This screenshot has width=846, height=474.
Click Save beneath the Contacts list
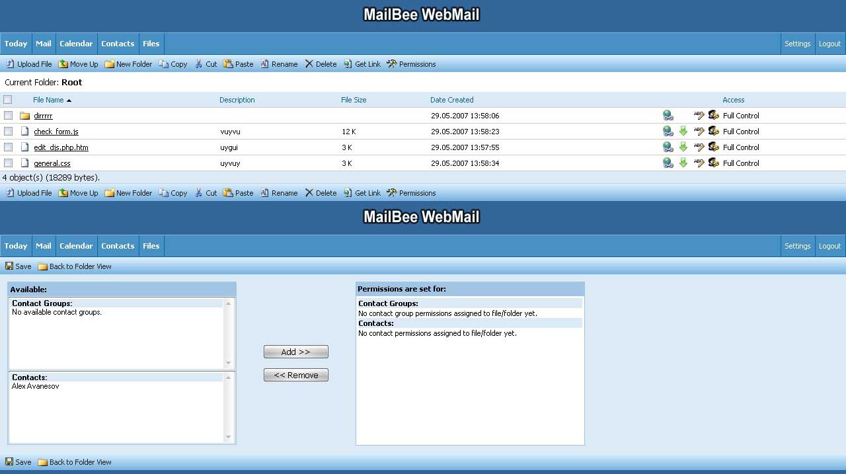[x=19, y=462]
